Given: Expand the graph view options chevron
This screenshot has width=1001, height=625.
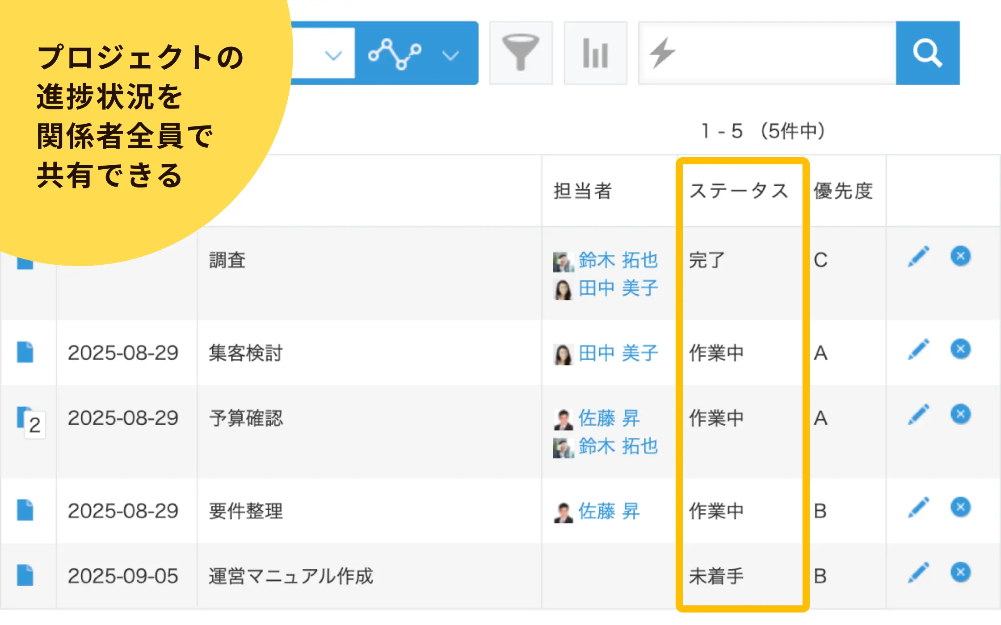Looking at the screenshot, I should [450, 55].
